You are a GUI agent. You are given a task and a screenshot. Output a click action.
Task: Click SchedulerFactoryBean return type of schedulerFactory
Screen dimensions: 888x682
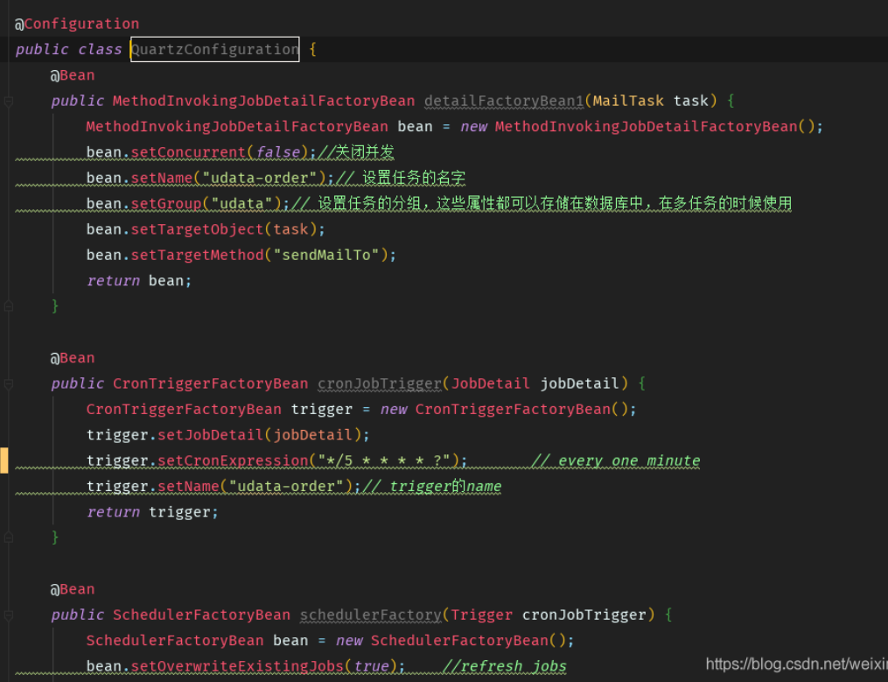(x=201, y=615)
